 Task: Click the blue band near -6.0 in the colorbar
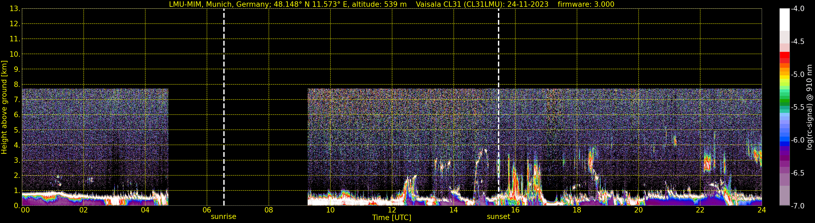[x=784, y=139]
